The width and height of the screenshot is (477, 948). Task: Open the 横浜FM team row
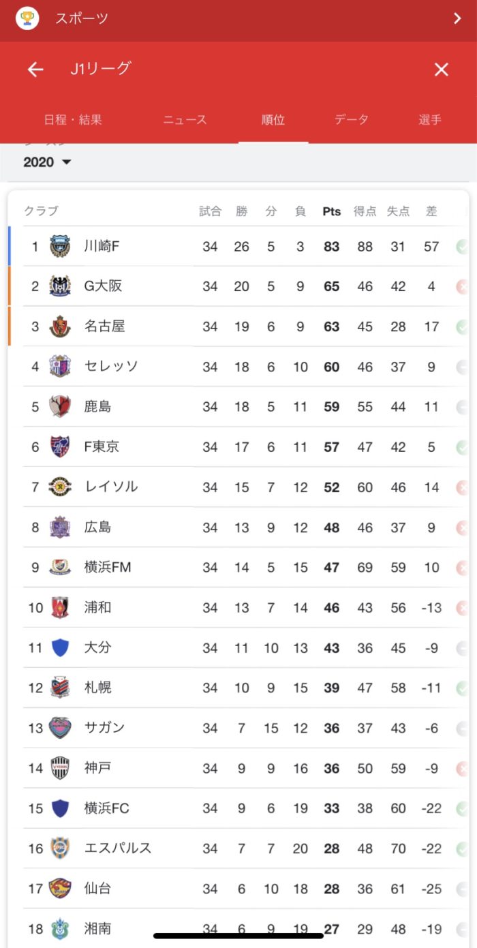(238, 567)
